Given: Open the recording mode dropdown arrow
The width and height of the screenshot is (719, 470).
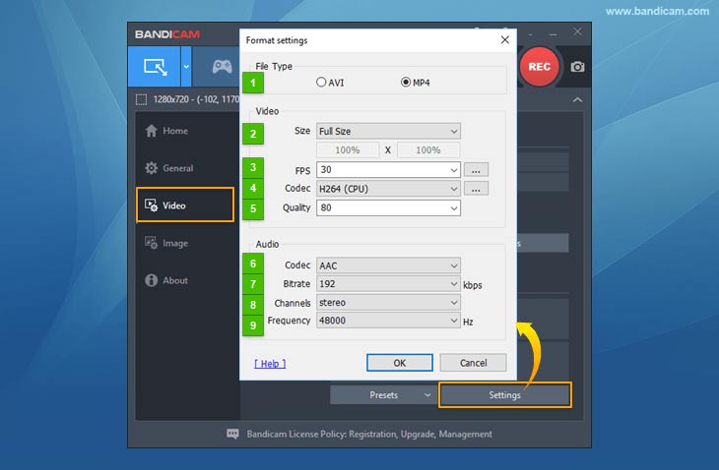Looking at the screenshot, I should click(x=186, y=67).
